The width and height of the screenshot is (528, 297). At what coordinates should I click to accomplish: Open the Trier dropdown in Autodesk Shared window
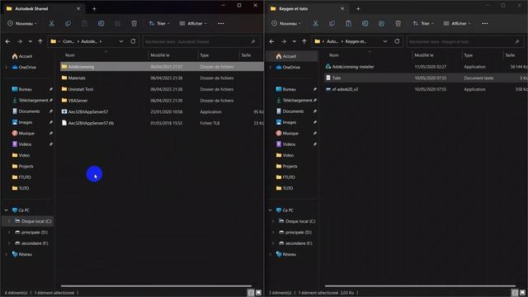[159, 23]
